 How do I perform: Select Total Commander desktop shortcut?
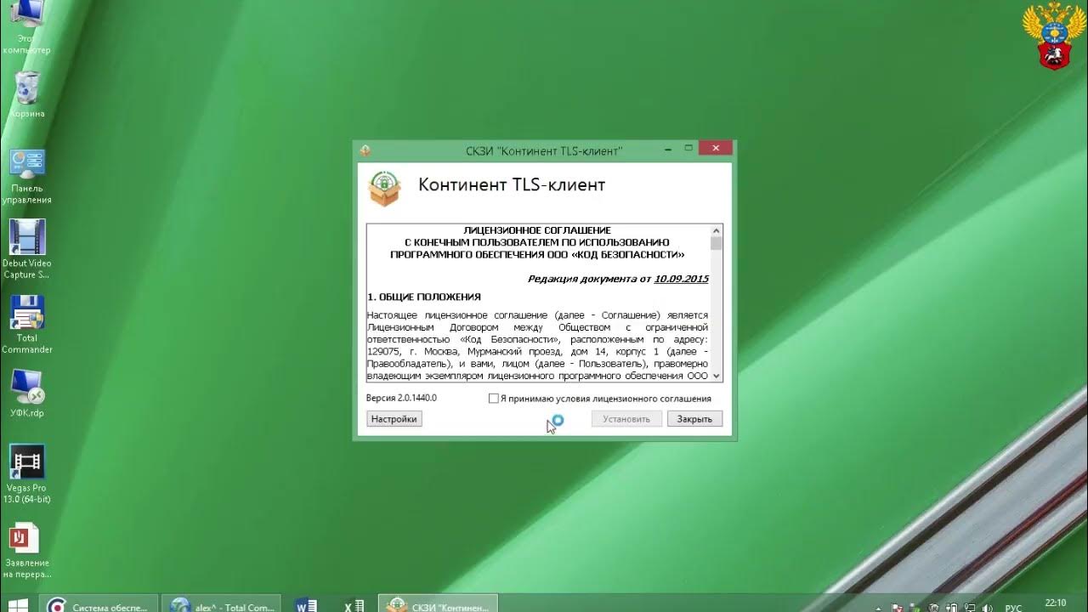click(x=27, y=325)
